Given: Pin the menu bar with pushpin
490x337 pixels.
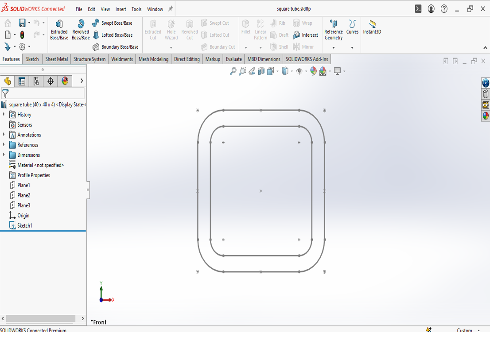Looking at the screenshot, I should point(171,9).
